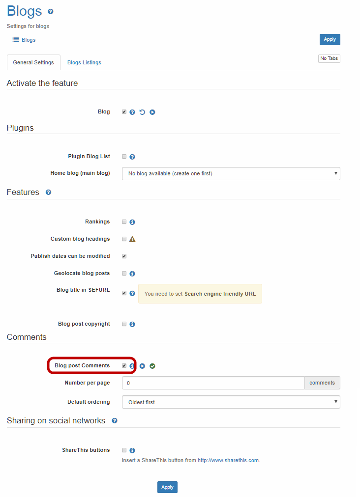Click the green checkmark icon beside Blog post Comments
The width and height of the screenshot is (361, 497).
point(152,366)
